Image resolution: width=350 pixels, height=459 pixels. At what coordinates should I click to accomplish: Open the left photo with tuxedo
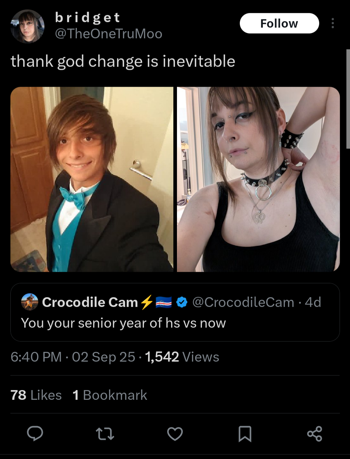[92, 179]
